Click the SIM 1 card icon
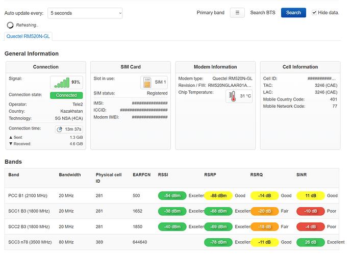352x254 pixels. coord(147,83)
